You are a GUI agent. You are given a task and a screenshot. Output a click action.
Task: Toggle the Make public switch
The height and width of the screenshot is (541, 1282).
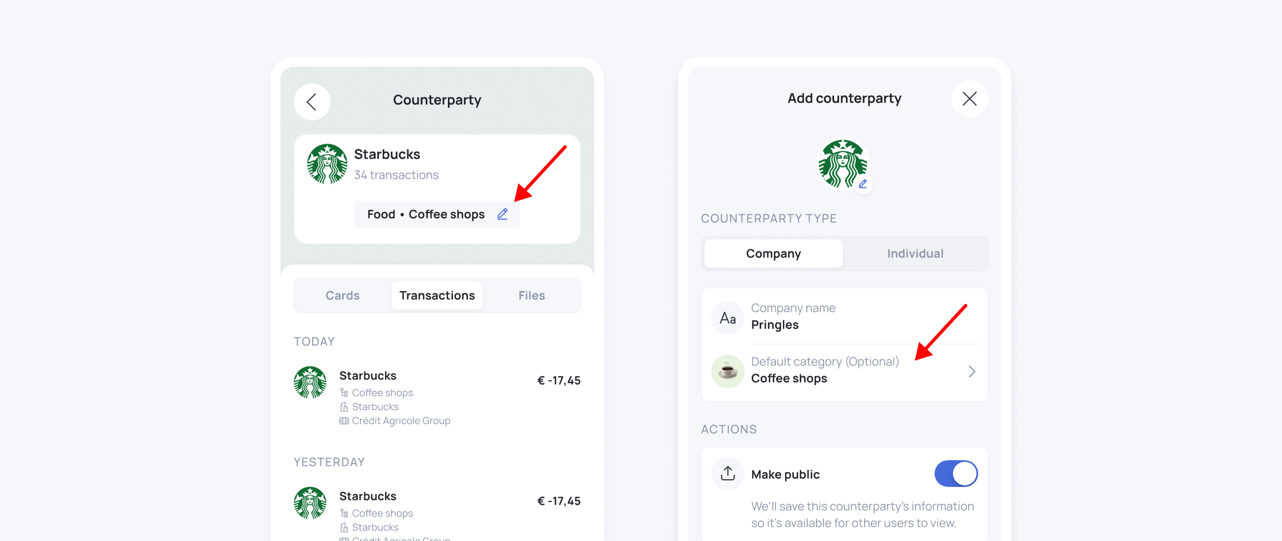pos(955,474)
